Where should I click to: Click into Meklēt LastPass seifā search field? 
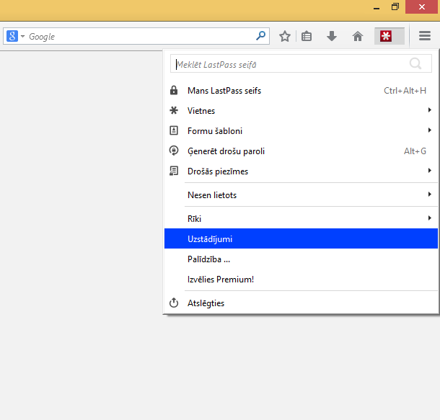[301, 63]
